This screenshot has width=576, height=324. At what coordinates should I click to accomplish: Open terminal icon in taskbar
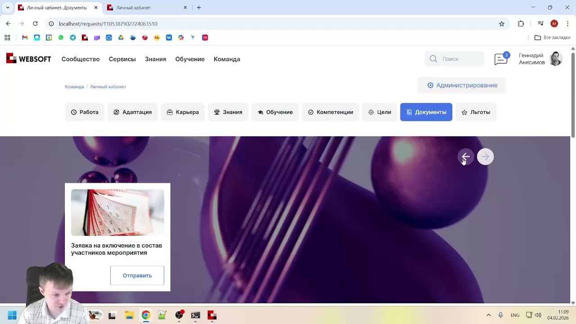pyautogui.click(x=195, y=315)
